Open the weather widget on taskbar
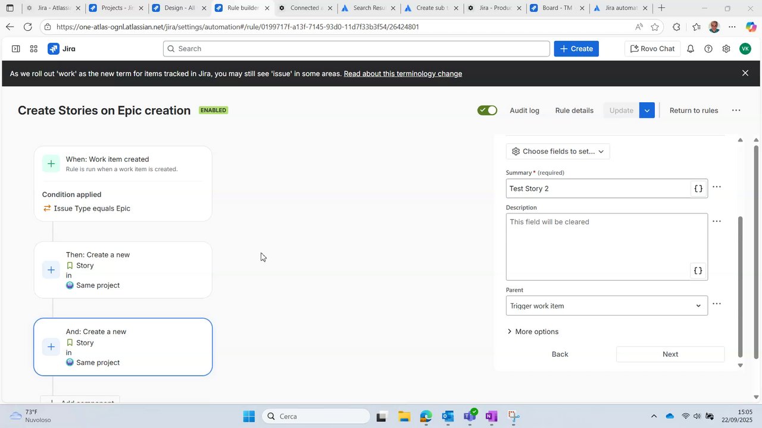 pyautogui.click(x=31, y=416)
